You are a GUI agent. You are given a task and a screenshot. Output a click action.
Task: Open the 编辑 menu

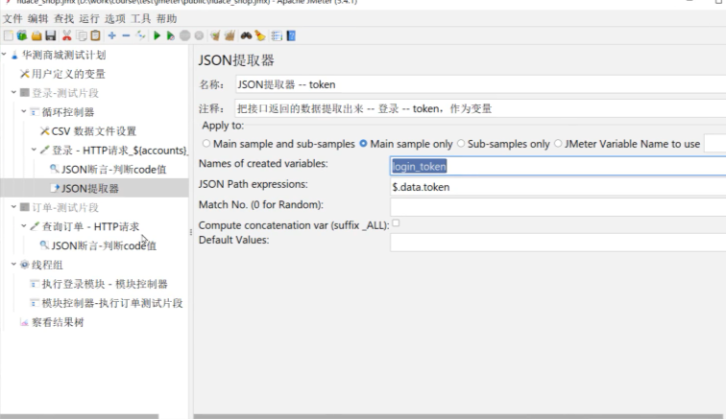tap(38, 18)
